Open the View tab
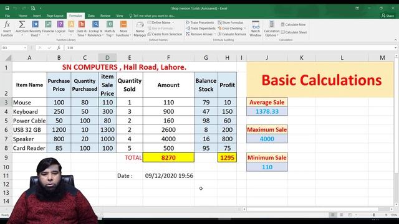This screenshot has width=399, height=224. (120, 16)
